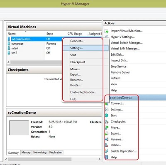Click the Checkpoint icon in Actions pane

[x=107, y=121]
